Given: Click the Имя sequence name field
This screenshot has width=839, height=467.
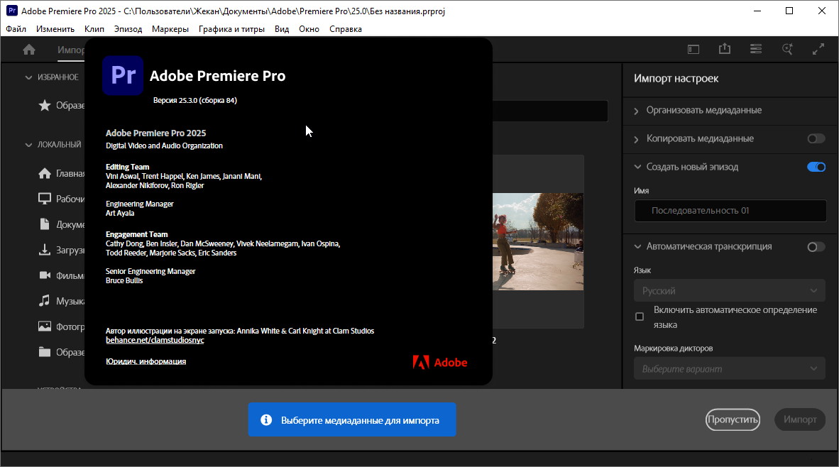Looking at the screenshot, I should [730, 211].
